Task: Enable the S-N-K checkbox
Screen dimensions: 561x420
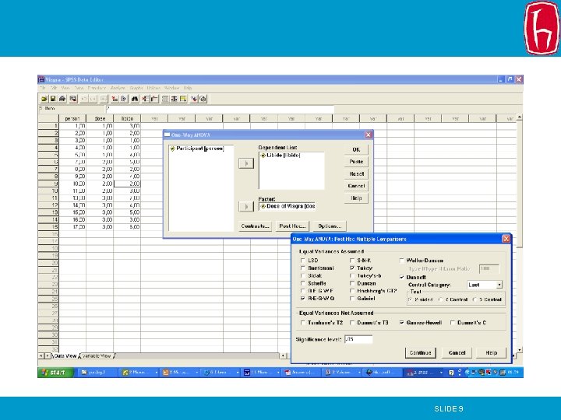Action: (x=352, y=261)
